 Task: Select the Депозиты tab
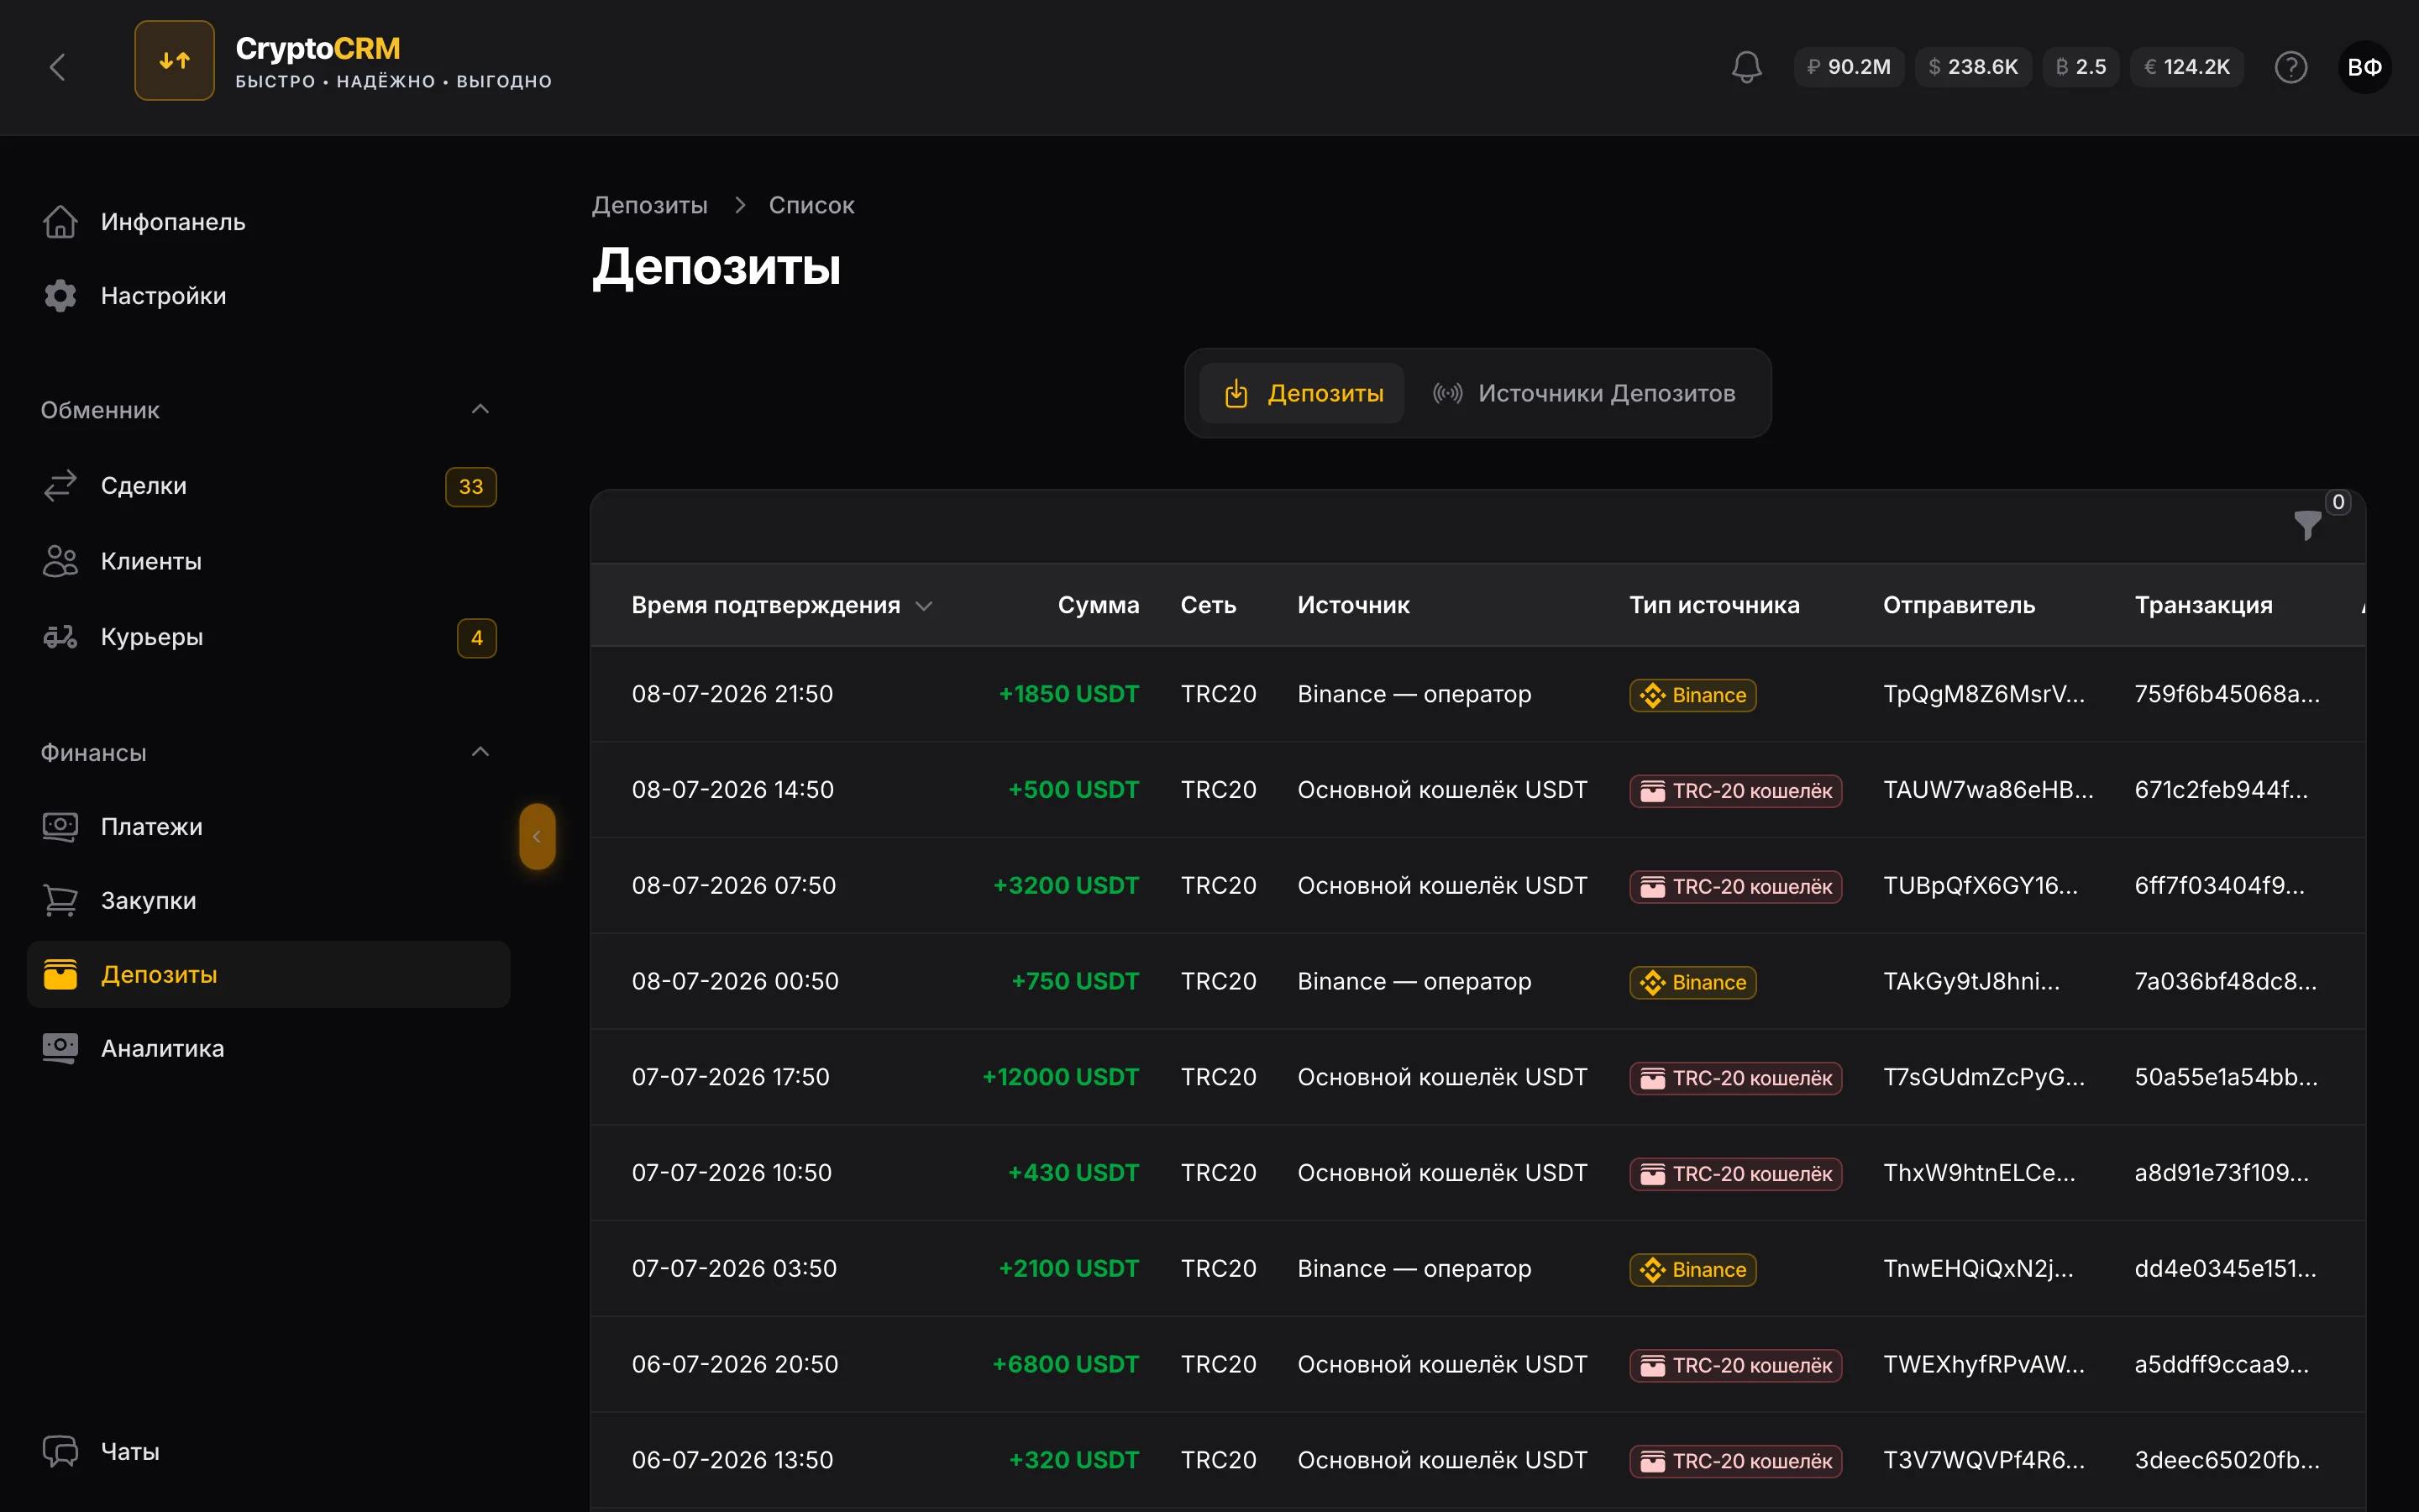(1303, 393)
